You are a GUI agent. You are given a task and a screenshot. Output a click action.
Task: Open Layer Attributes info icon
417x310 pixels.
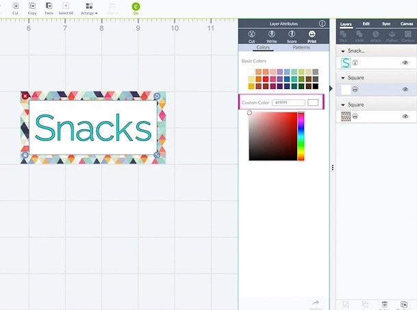click(x=322, y=24)
